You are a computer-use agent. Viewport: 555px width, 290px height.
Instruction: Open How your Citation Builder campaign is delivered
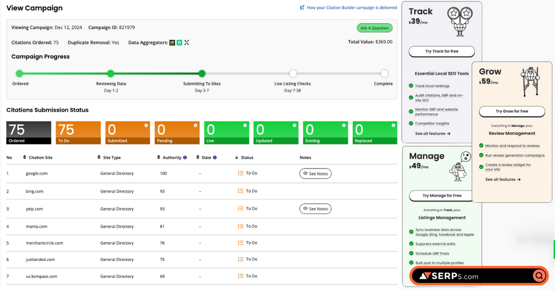(x=352, y=7)
